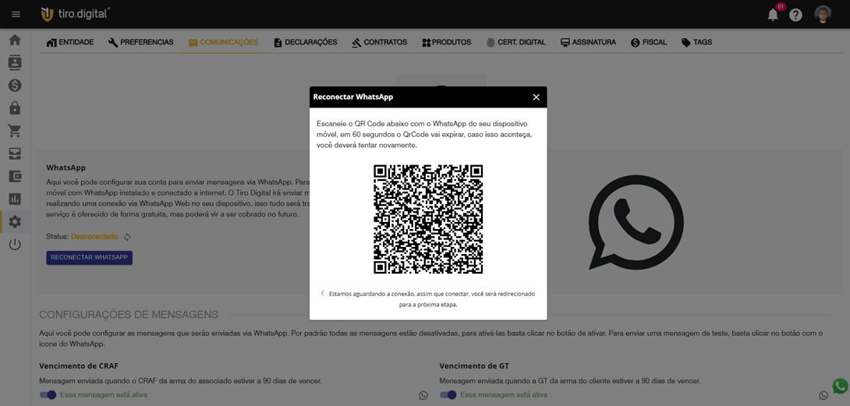Click the user profile avatar

(x=823, y=15)
